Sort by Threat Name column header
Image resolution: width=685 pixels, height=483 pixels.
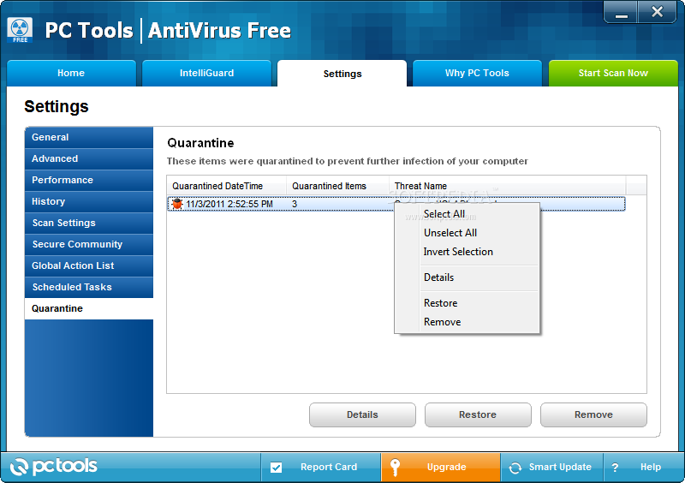coord(508,186)
